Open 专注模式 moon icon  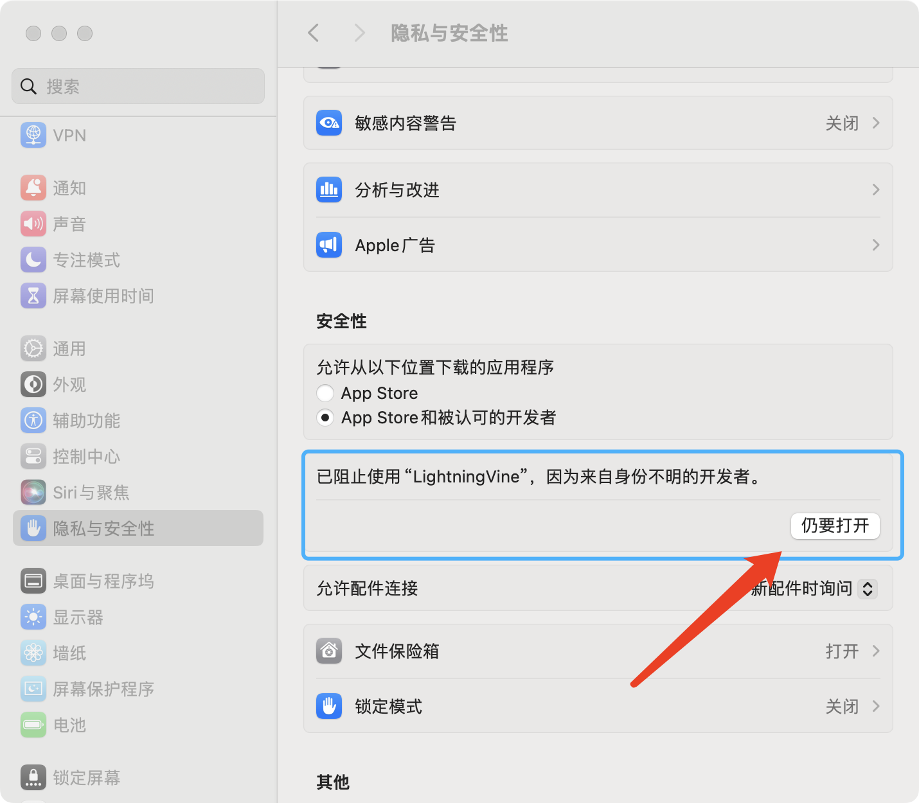coord(33,260)
